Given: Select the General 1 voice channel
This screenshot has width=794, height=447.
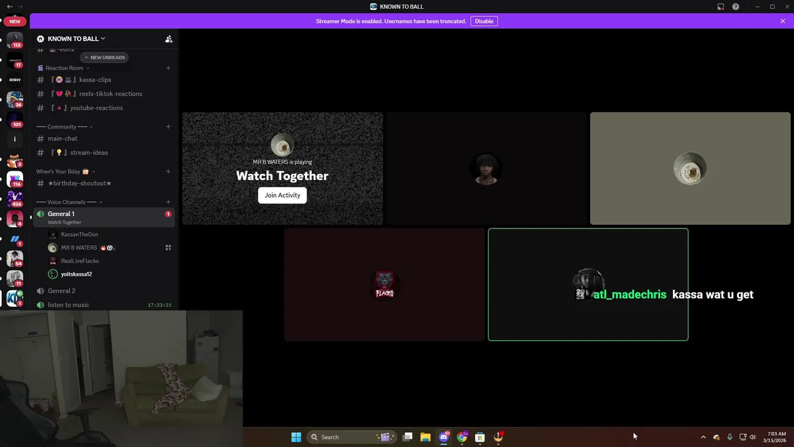Looking at the screenshot, I should [104, 217].
